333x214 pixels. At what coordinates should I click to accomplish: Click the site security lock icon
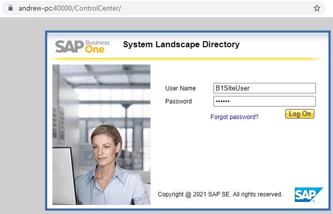(9, 8)
